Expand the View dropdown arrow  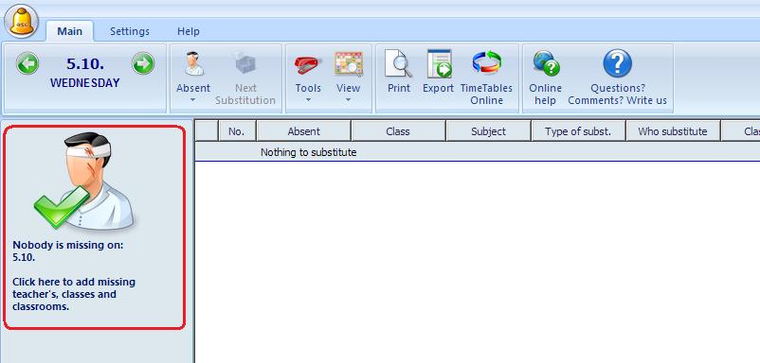click(349, 100)
